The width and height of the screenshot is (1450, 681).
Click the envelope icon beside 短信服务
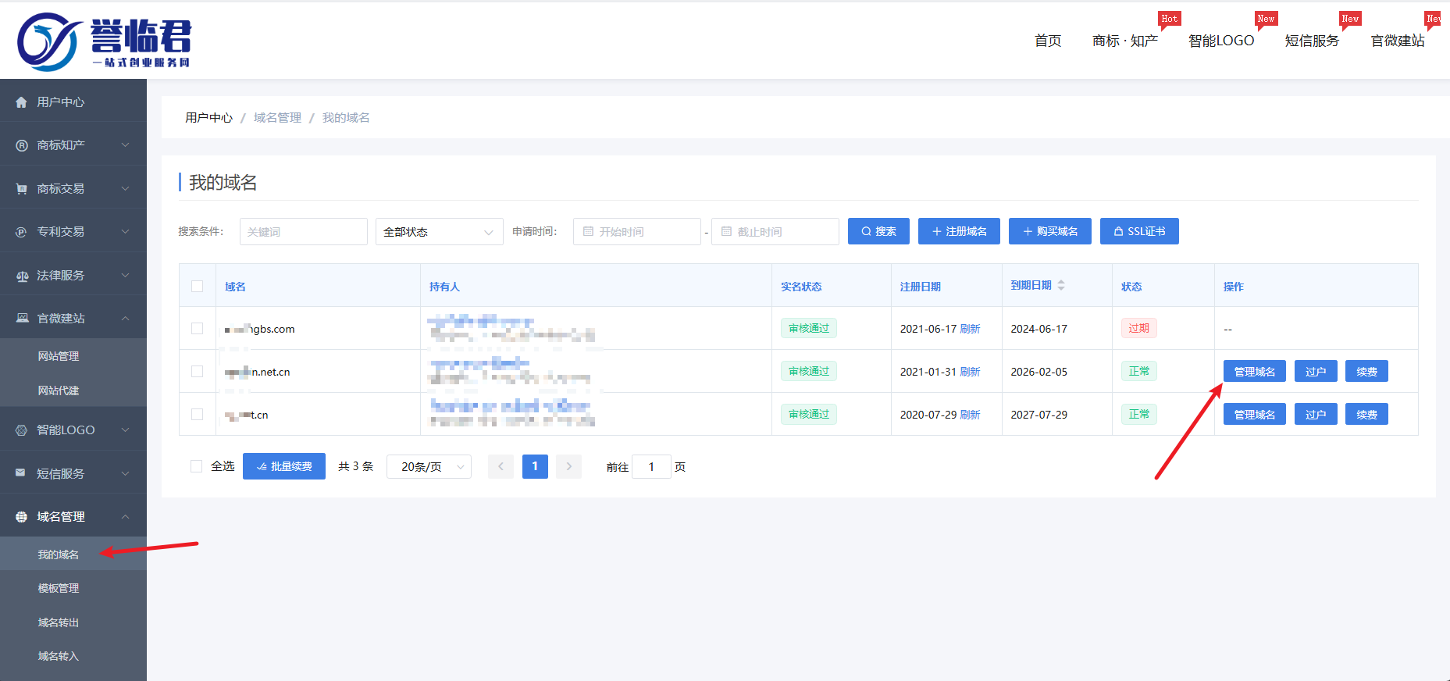(21, 473)
